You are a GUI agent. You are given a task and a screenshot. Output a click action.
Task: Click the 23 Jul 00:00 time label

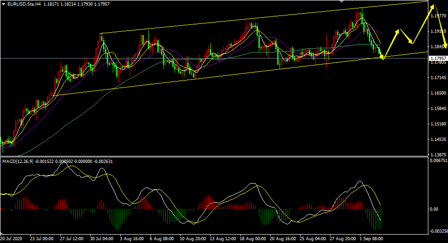42,239
